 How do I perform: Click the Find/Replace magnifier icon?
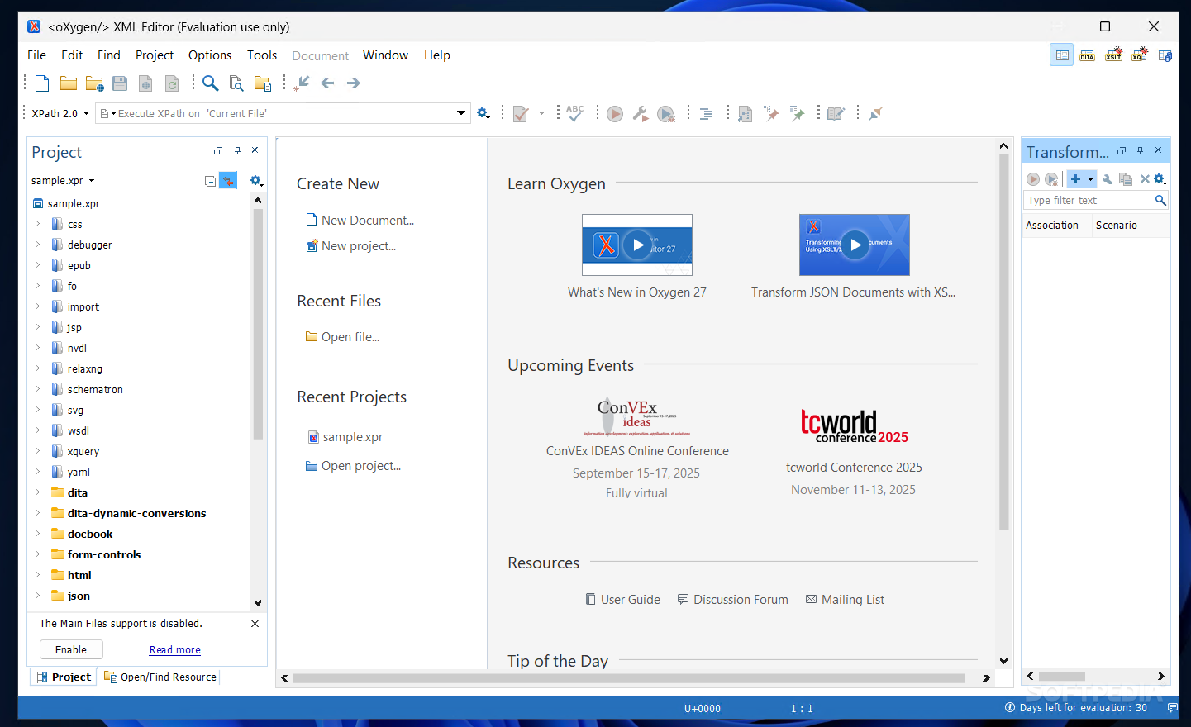[211, 83]
